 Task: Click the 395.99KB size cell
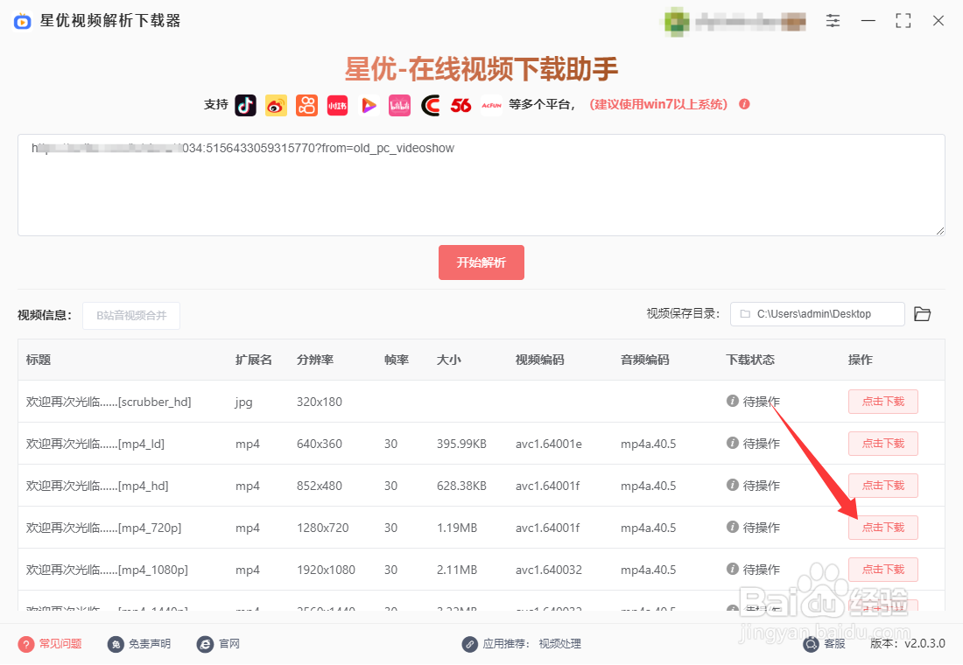tap(461, 444)
